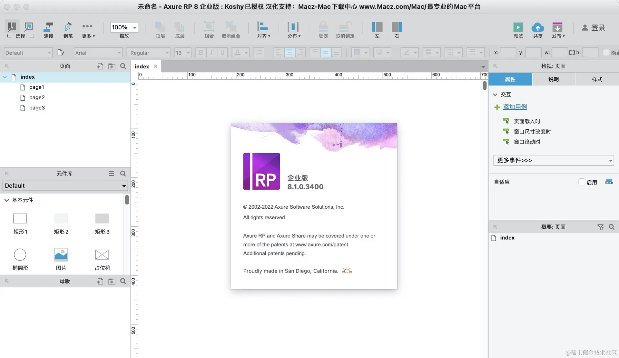Image resolution: width=619 pixels, height=358 pixels.
Task: Click the Add Case (添加用例) link
Action: click(x=515, y=107)
